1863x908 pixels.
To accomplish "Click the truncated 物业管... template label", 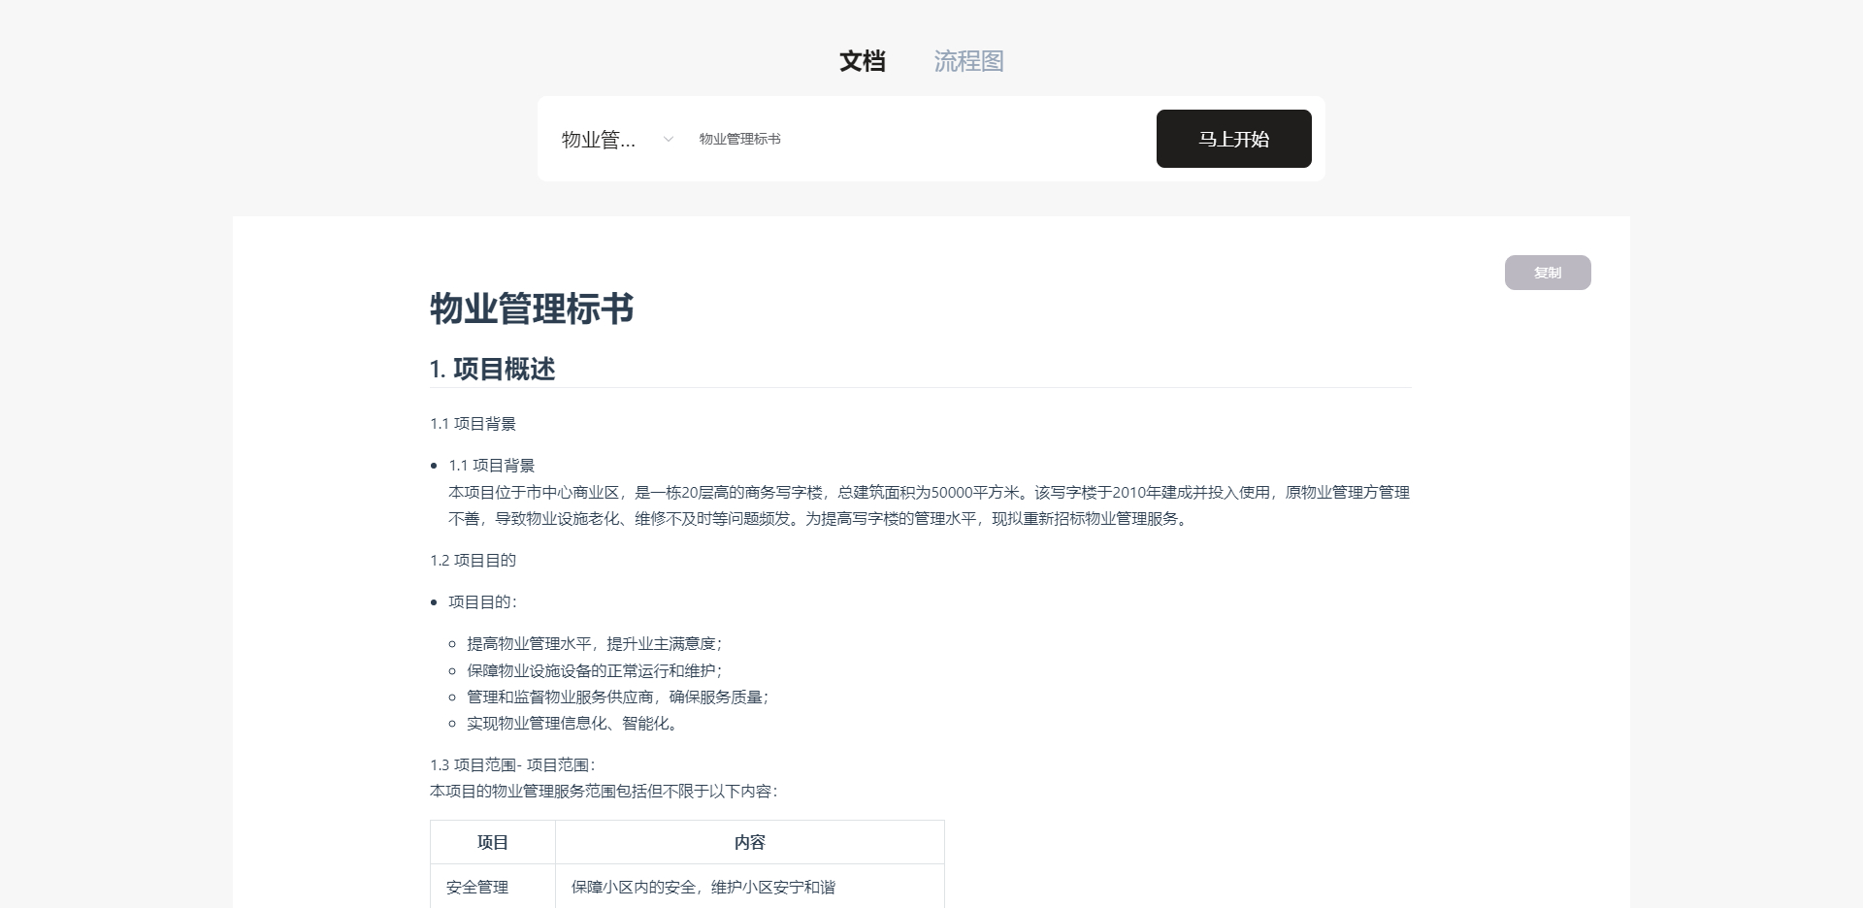I will pyautogui.click(x=599, y=140).
